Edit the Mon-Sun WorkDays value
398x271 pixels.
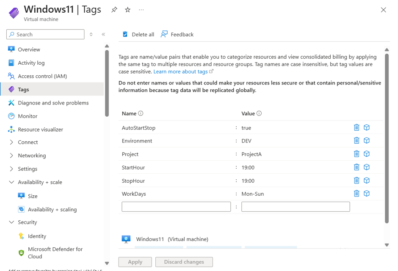coord(252,194)
